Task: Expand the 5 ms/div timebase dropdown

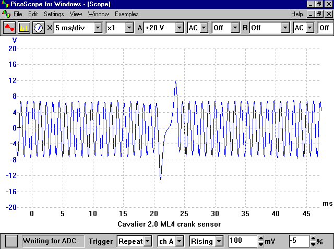Action: pos(98,28)
